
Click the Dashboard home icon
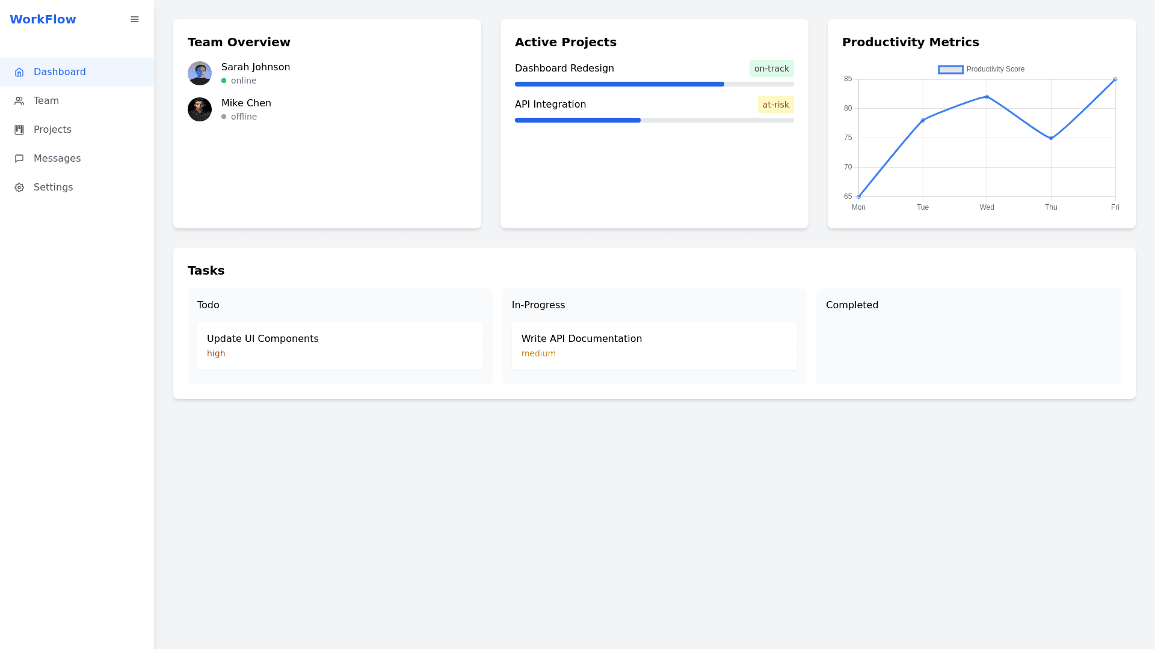click(19, 72)
